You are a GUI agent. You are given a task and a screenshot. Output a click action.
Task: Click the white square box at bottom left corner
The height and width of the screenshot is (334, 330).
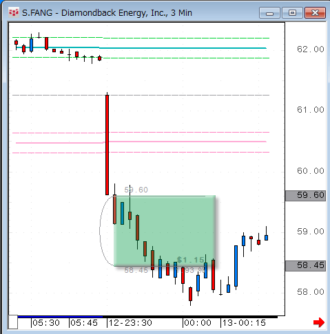point(13,322)
